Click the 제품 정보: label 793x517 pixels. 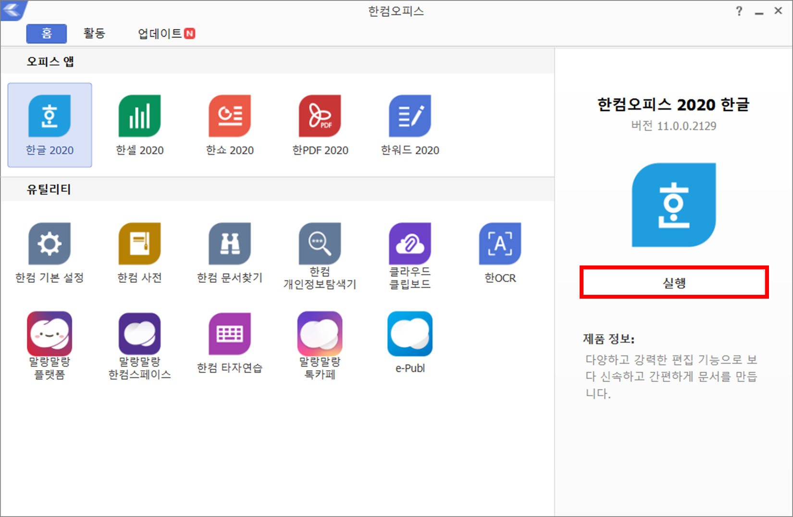pos(608,339)
